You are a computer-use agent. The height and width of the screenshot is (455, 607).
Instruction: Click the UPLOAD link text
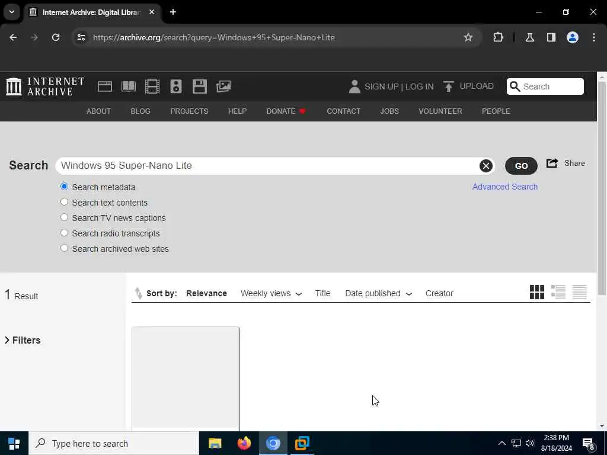click(477, 86)
